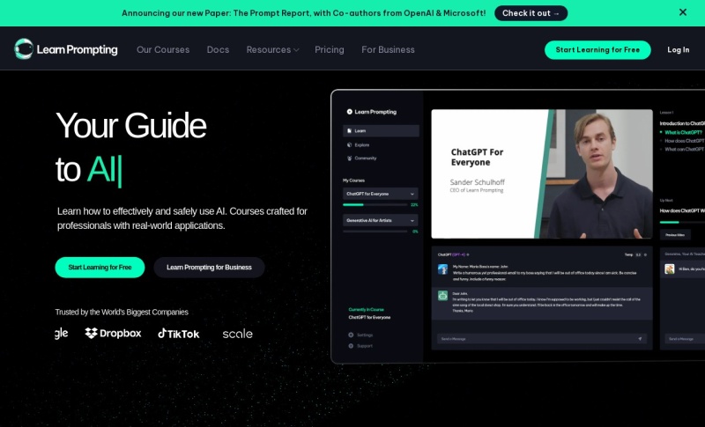
Task: Expand the Resources dropdown menu
Action: click(272, 50)
